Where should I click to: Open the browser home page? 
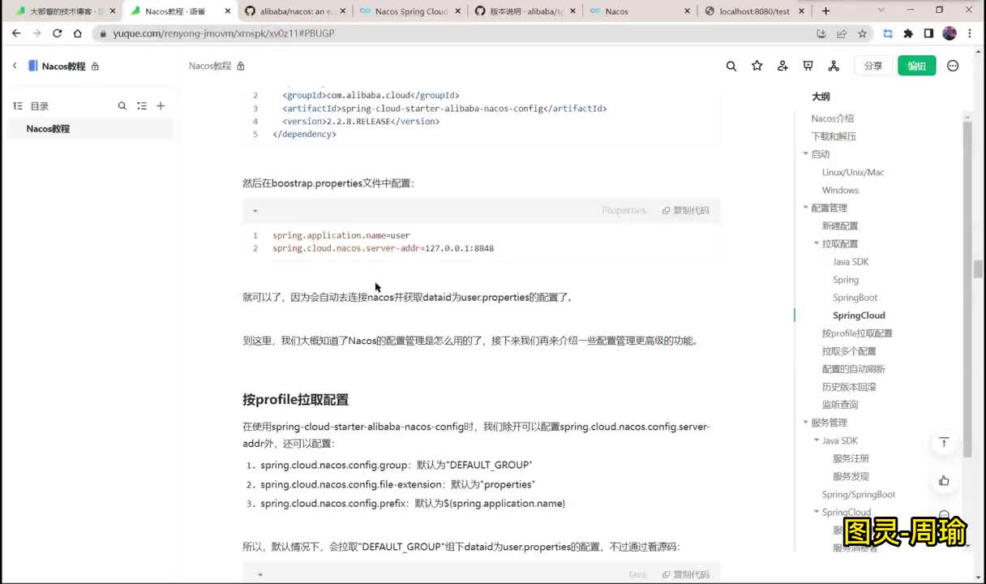pos(77,33)
